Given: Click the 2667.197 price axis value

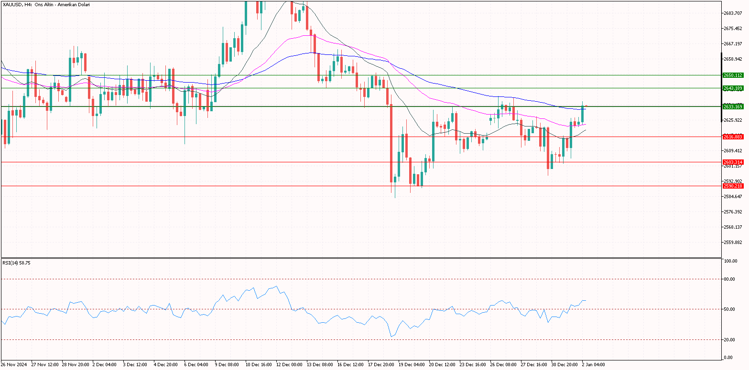Looking at the screenshot, I should 733,44.
